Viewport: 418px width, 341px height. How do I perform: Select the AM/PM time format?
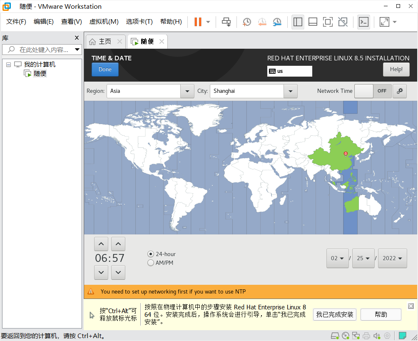[x=160, y=263]
